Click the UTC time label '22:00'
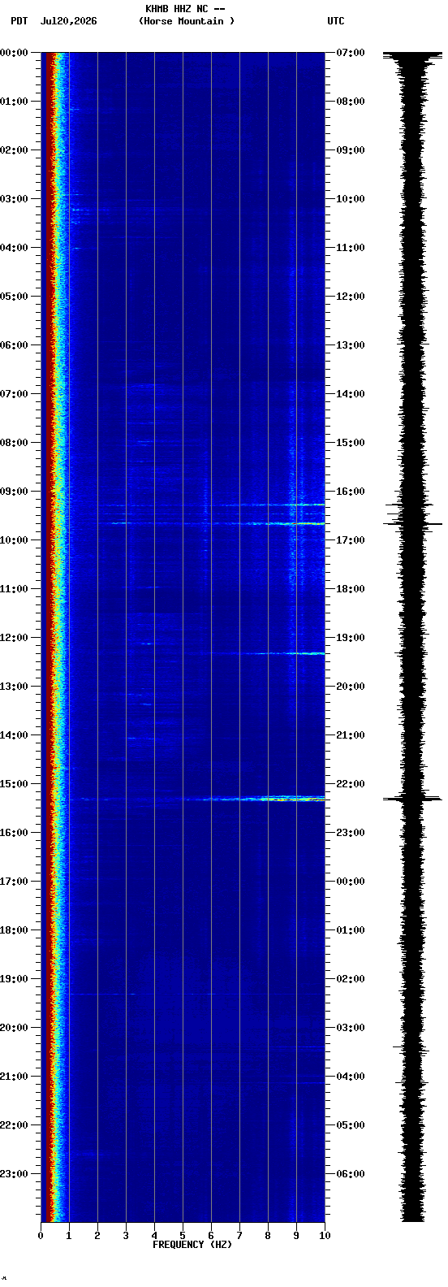 pos(351,784)
